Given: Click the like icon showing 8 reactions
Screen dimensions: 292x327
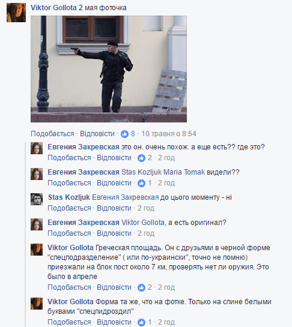Looking at the screenshot, I should 124,134.
